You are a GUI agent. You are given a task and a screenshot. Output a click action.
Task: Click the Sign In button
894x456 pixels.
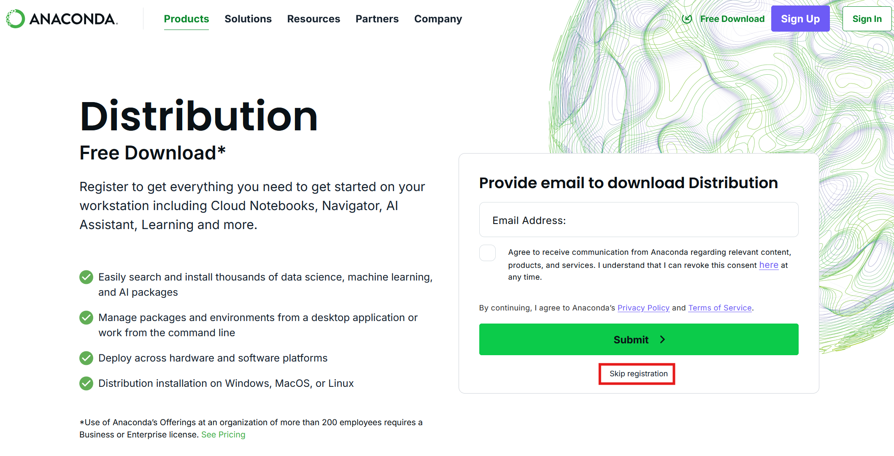867,19
